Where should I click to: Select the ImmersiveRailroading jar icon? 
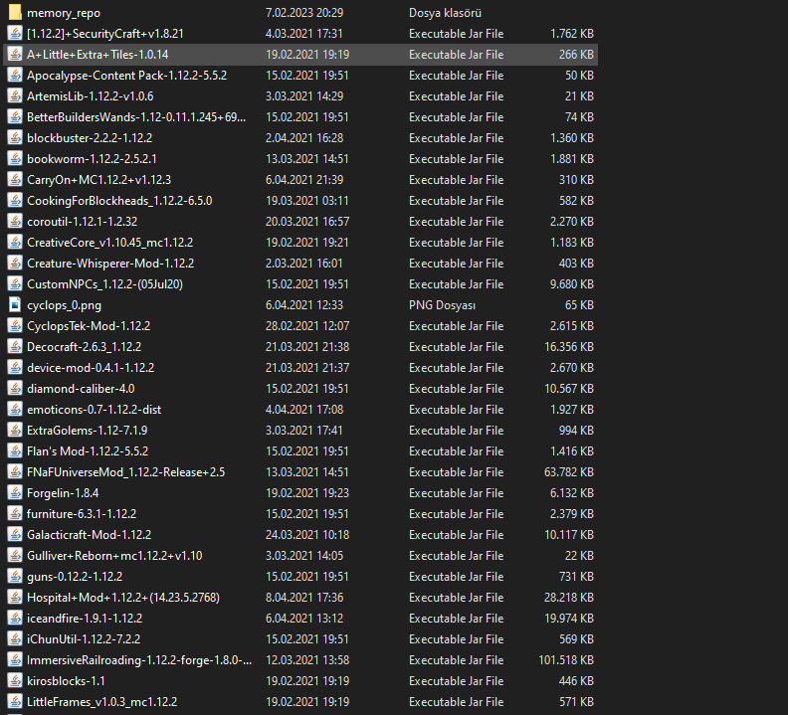tap(15, 660)
